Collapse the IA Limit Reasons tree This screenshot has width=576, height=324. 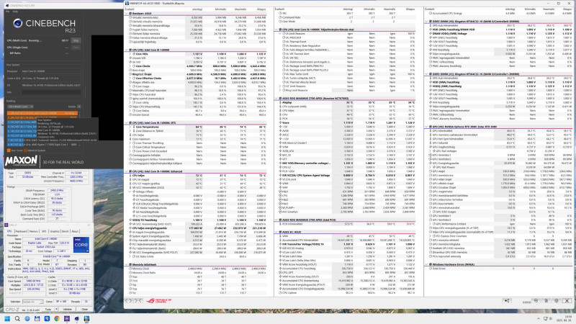pyautogui.click(x=280, y=33)
